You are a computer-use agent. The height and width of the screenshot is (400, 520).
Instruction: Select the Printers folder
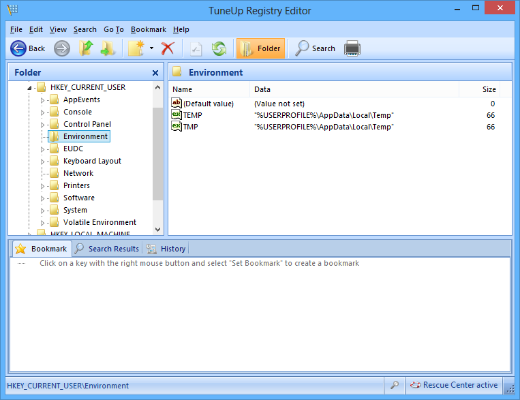tap(76, 185)
